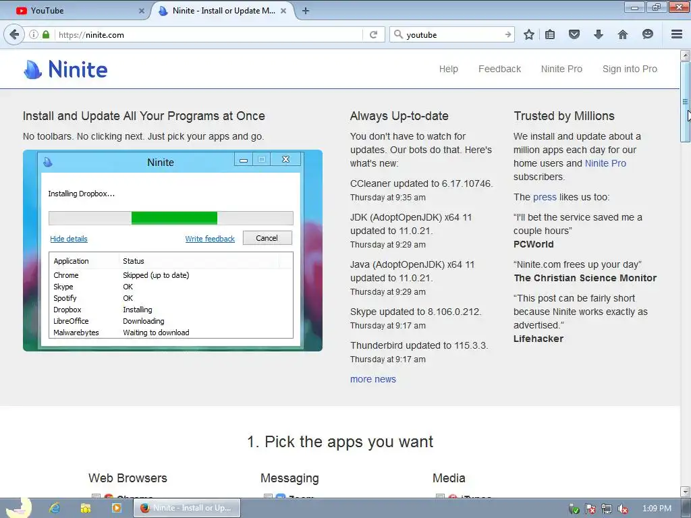Save page to Pocket icon
The width and height of the screenshot is (691, 518).
pyautogui.click(x=574, y=34)
